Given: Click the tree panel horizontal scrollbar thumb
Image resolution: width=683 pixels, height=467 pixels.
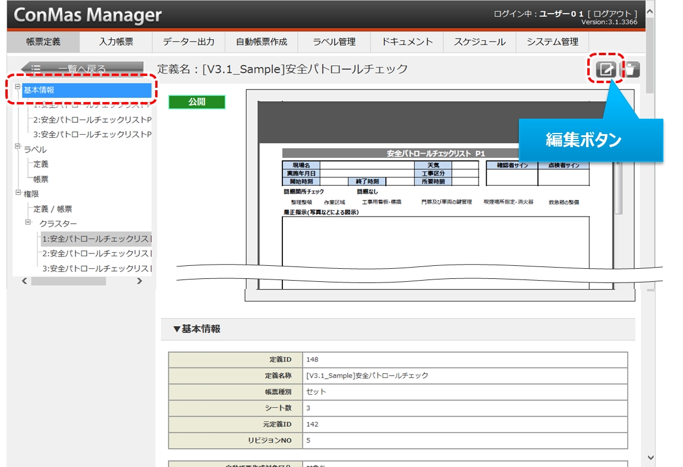Looking at the screenshot, I should (x=68, y=281).
